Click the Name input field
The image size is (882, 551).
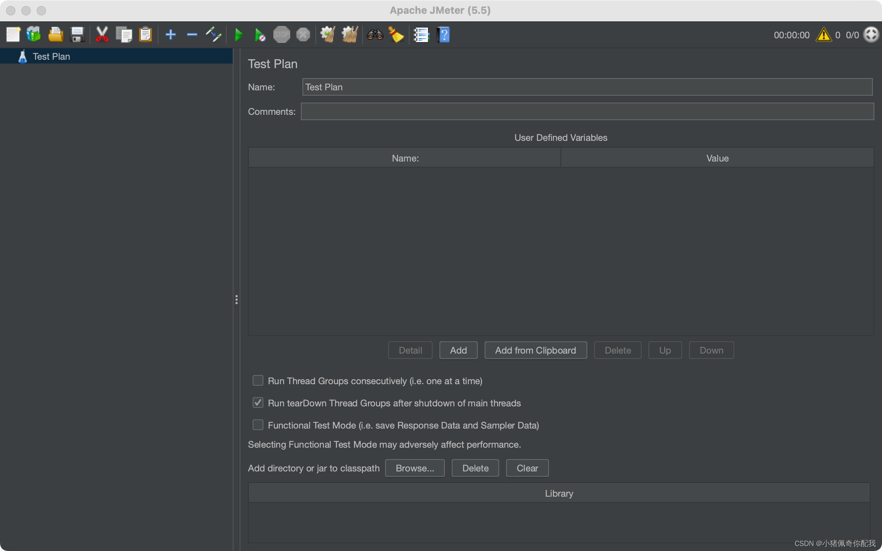(587, 87)
